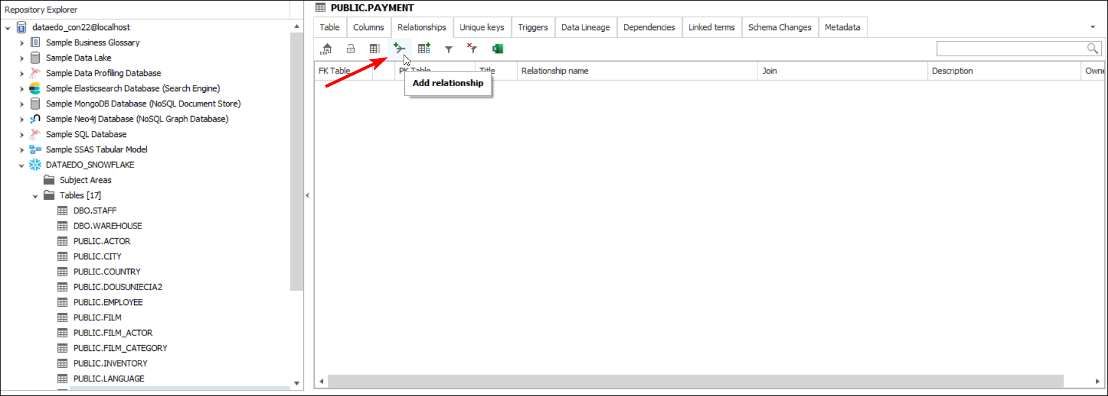Expand the Sample Business Glossary node
Image resolution: width=1108 pixels, height=396 pixels.
click(x=21, y=43)
